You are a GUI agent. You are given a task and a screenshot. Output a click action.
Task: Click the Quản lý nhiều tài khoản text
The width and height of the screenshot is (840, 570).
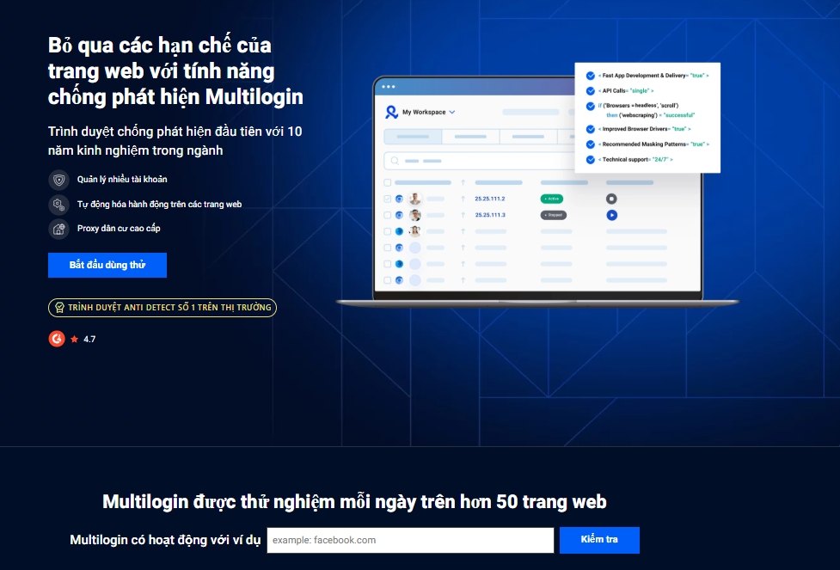(x=122, y=180)
